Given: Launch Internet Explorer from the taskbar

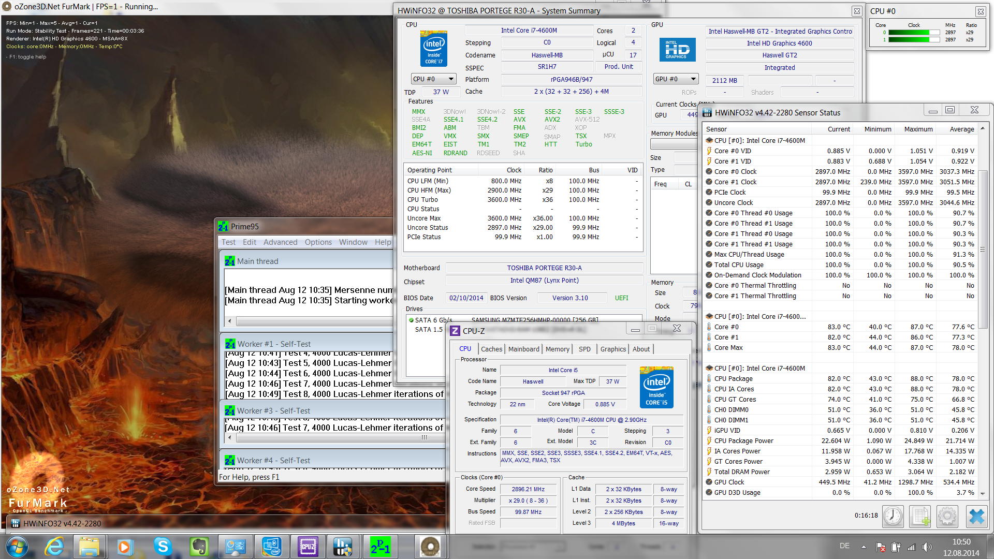Looking at the screenshot, I should coord(54,547).
